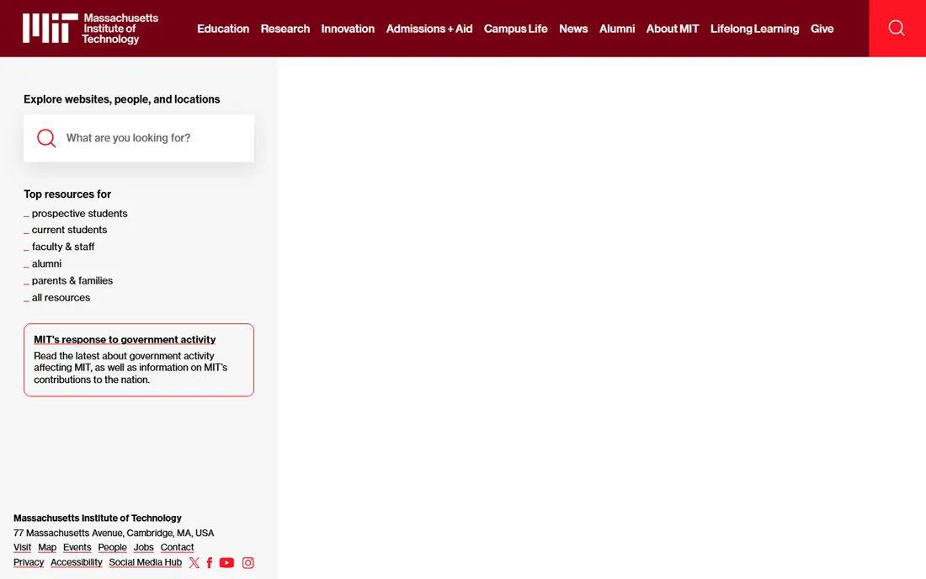Click 'Massachusetts Institute of Technology' footer text
The width and height of the screenshot is (926, 579).
(x=98, y=518)
